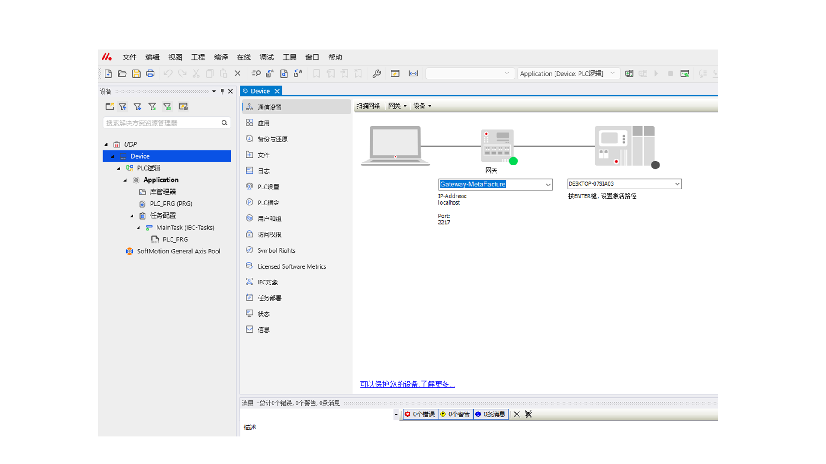Click the laptop computer image
Screen dimensions: 826x464
(x=395, y=145)
